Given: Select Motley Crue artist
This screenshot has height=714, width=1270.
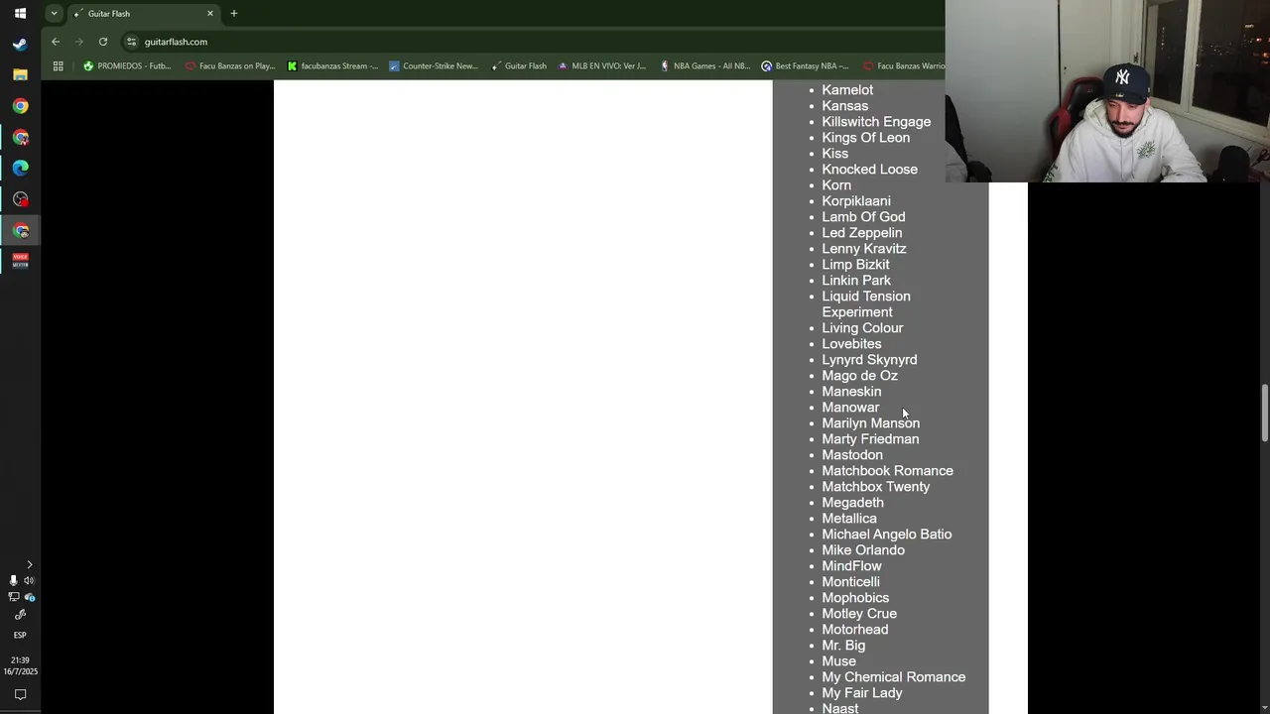Looking at the screenshot, I should pyautogui.click(x=859, y=614).
